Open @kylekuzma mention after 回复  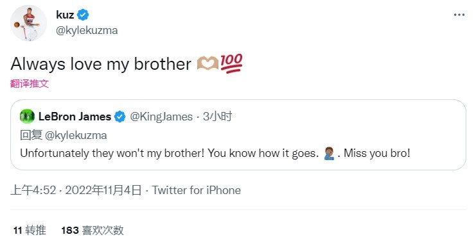coord(76,135)
